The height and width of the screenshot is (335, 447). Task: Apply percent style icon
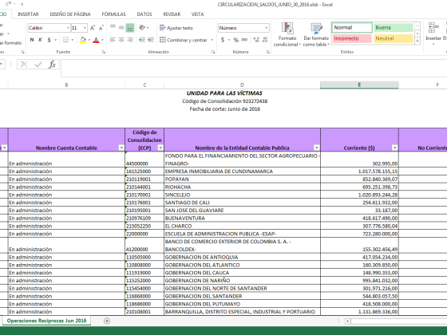click(x=236, y=40)
